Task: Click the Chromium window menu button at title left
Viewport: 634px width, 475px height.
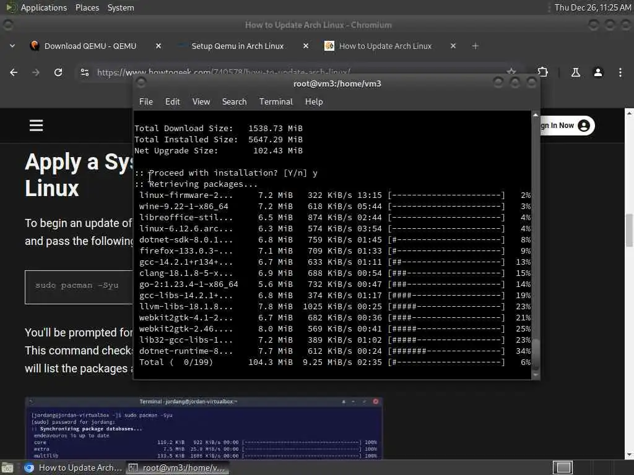Action: pyautogui.click(x=7, y=25)
